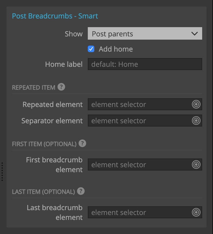Uncheck the Add home checkbox
213x234 pixels.
coord(91,49)
